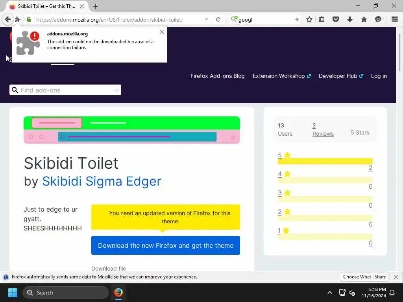Image resolution: width=403 pixels, height=302 pixels.
Task: Open Firefox Add-ons Blog link
Action: [217, 76]
